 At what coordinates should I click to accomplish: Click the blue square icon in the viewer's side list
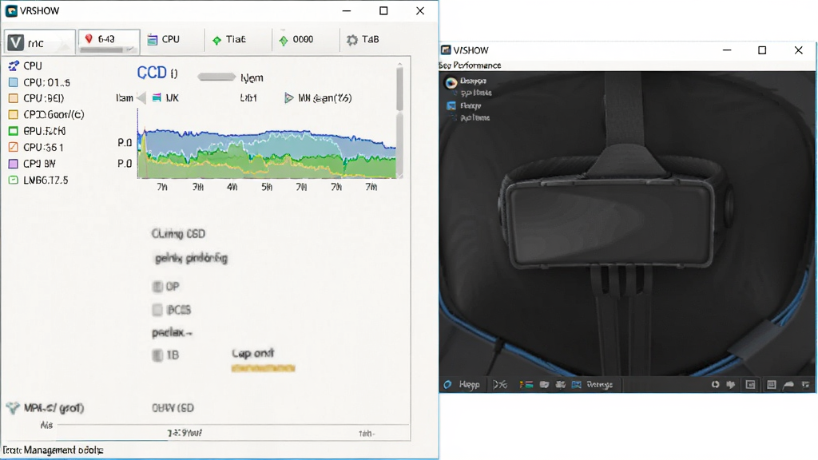click(451, 105)
